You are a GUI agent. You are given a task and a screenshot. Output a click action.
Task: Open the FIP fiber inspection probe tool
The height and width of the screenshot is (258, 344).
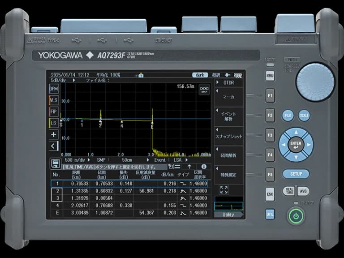pyautogui.click(x=54, y=112)
